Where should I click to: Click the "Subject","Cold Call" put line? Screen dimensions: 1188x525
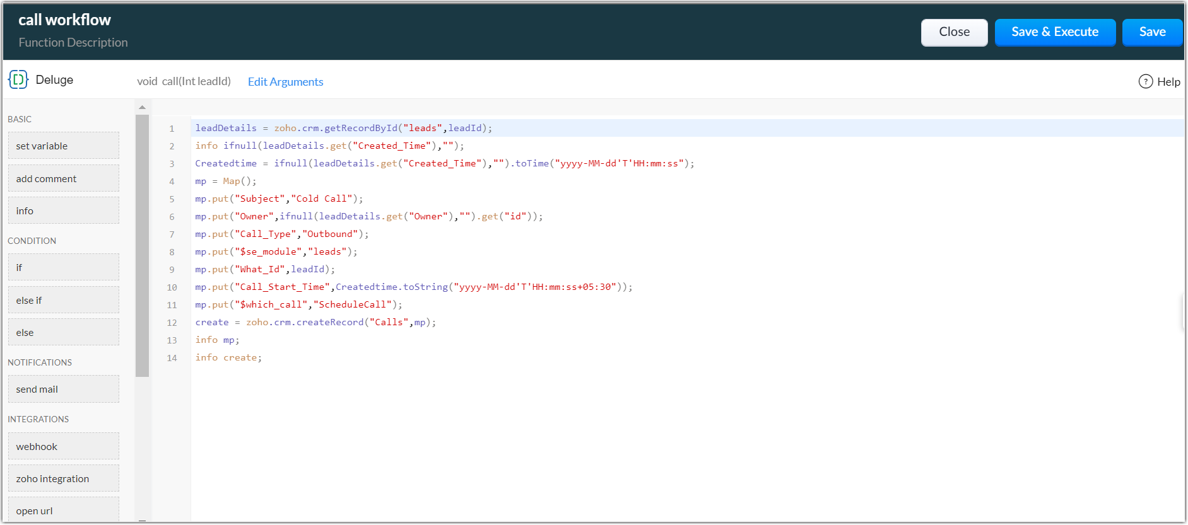point(279,199)
